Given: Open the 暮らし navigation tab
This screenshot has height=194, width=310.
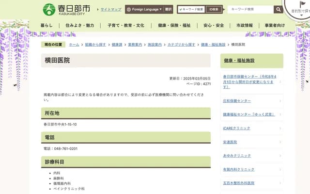Looking at the screenshot, I should 47,25.
